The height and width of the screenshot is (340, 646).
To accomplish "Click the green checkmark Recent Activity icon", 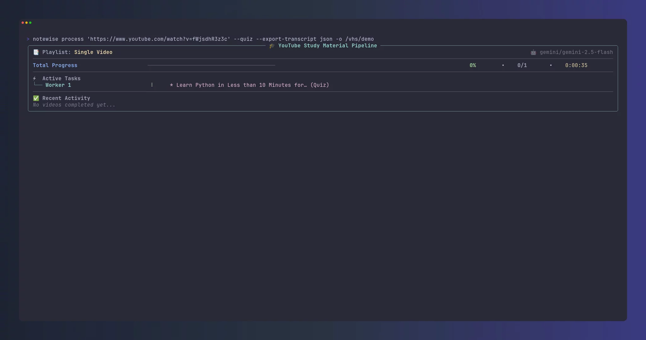I will point(36,98).
